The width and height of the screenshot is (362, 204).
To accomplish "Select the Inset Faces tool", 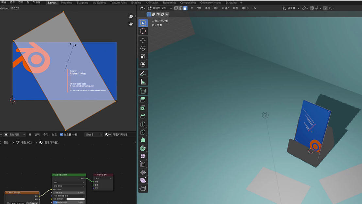I will click(x=143, y=108).
